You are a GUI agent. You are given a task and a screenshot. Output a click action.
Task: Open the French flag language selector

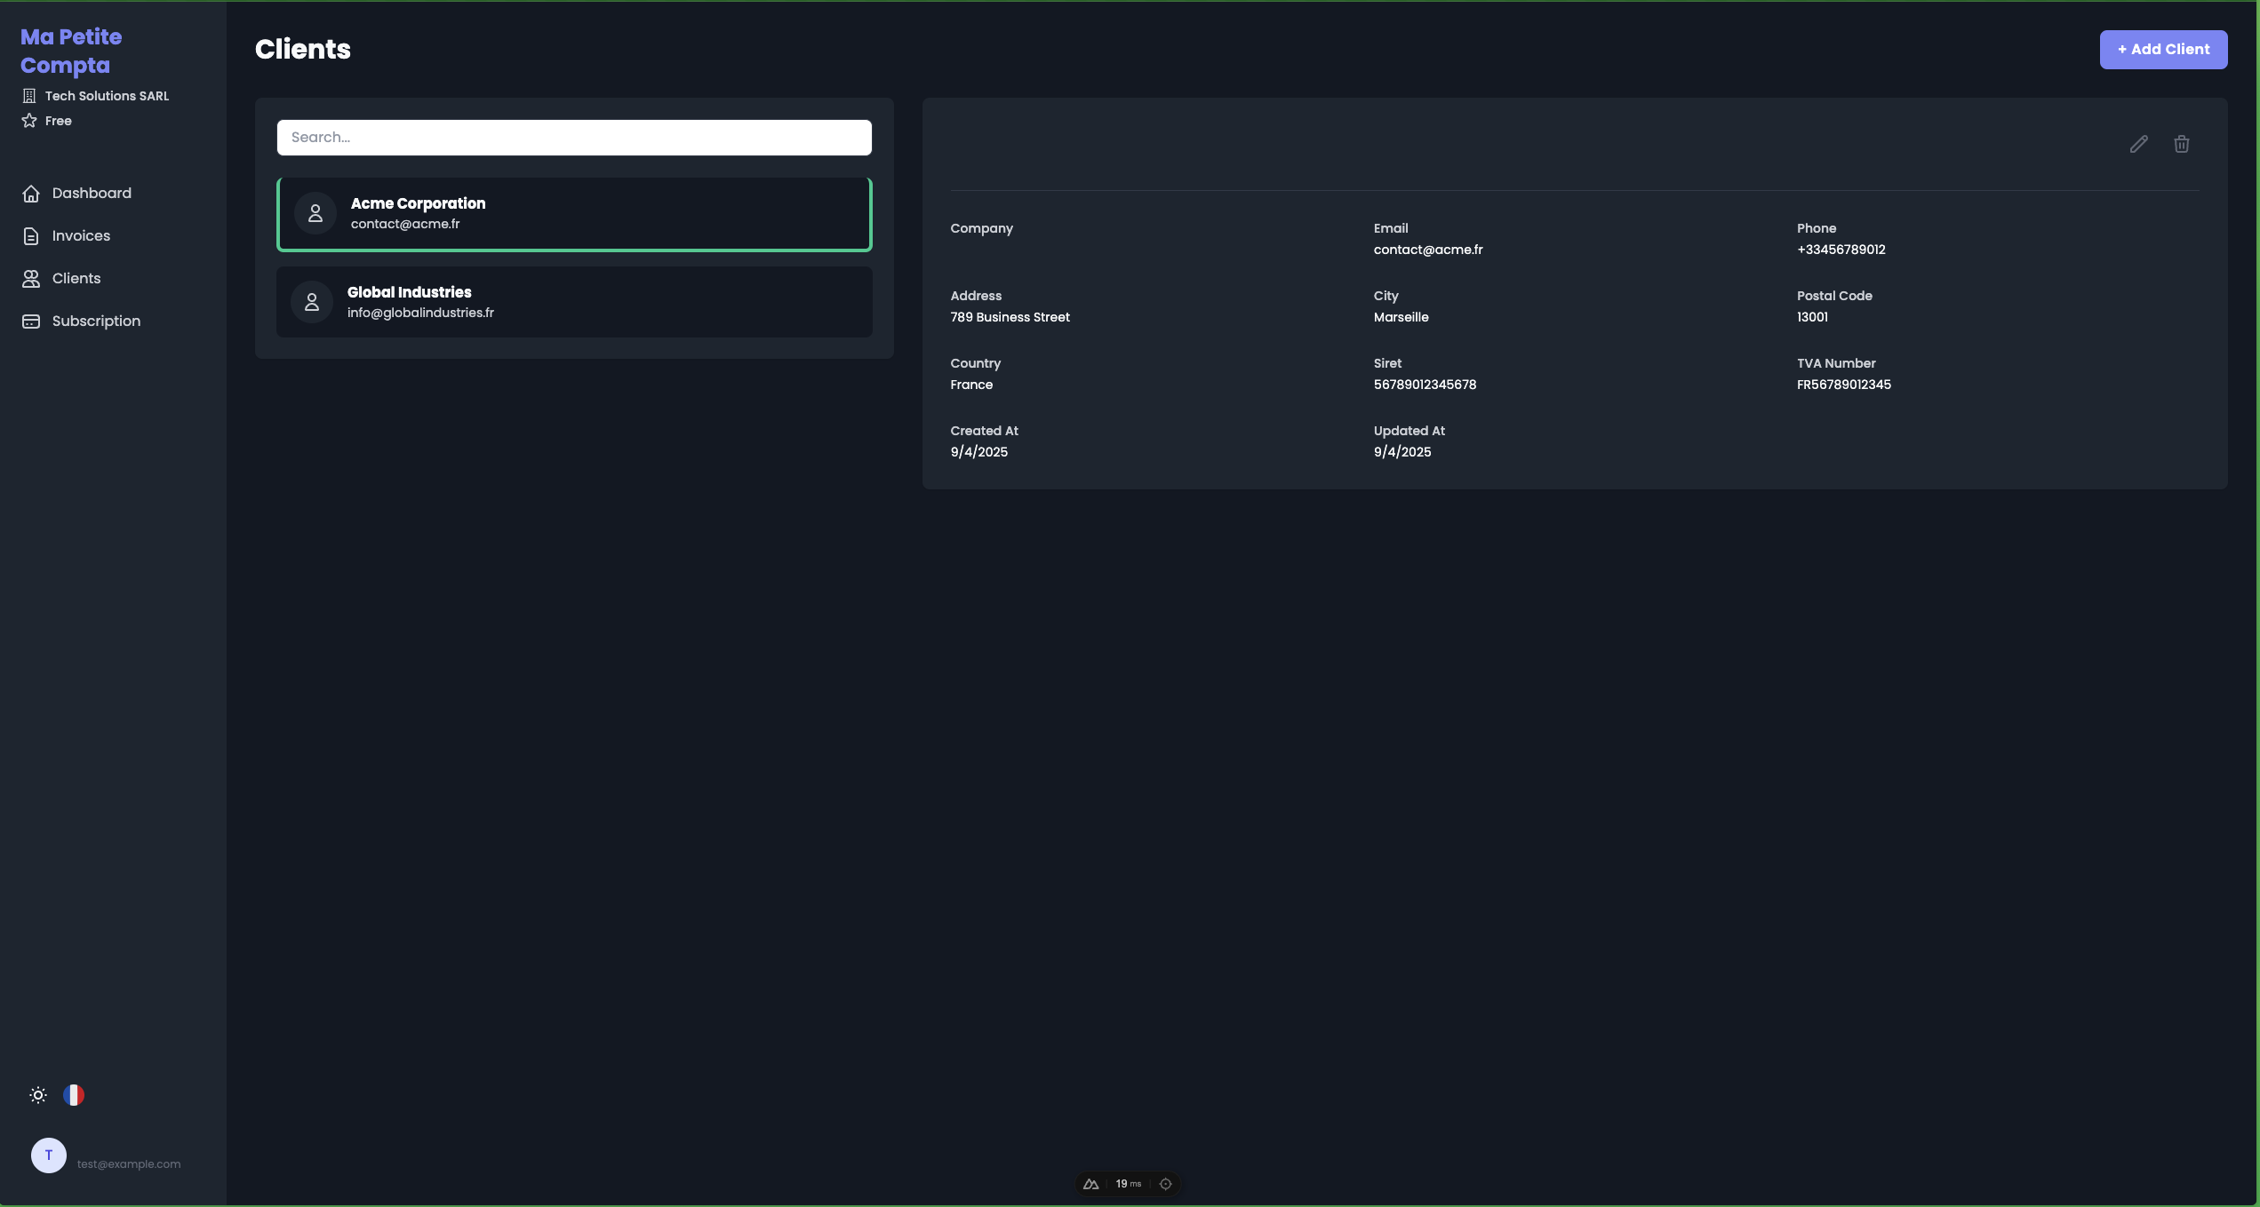tap(74, 1095)
